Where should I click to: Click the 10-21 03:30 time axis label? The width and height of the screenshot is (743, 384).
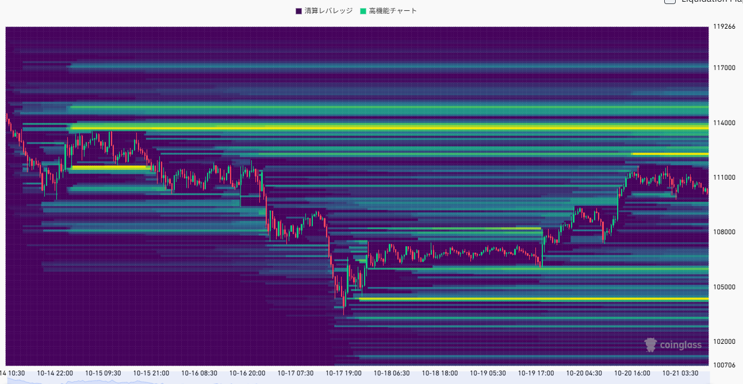click(680, 373)
